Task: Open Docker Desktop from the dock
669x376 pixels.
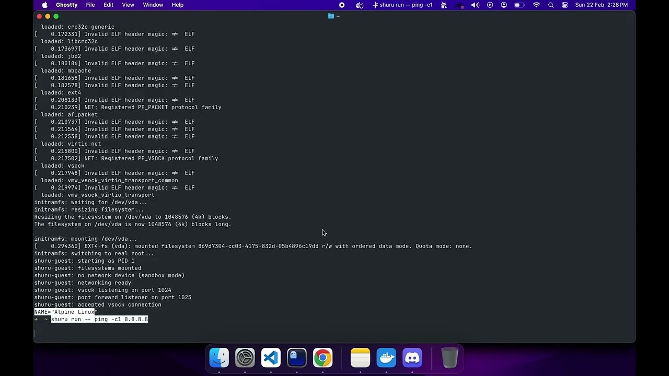Action: coord(386,358)
